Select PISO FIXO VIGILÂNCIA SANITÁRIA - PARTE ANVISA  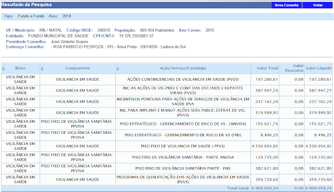[183, 157]
